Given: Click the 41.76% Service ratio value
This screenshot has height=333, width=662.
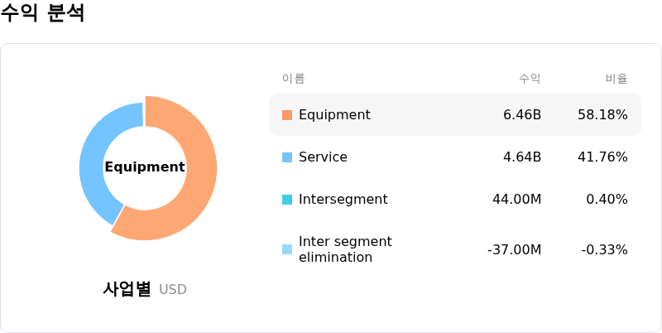Looking at the screenshot, I should point(602,157).
